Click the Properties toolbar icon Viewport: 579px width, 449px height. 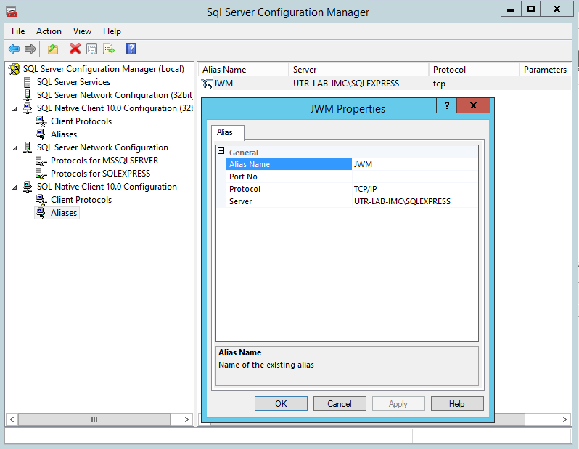[x=91, y=49]
